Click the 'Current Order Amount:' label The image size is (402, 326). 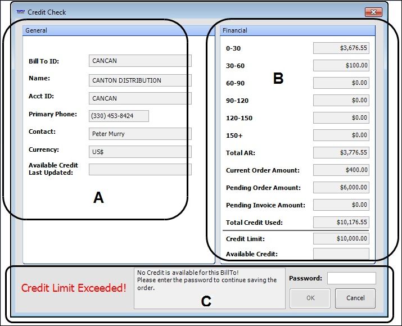(263, 170)
